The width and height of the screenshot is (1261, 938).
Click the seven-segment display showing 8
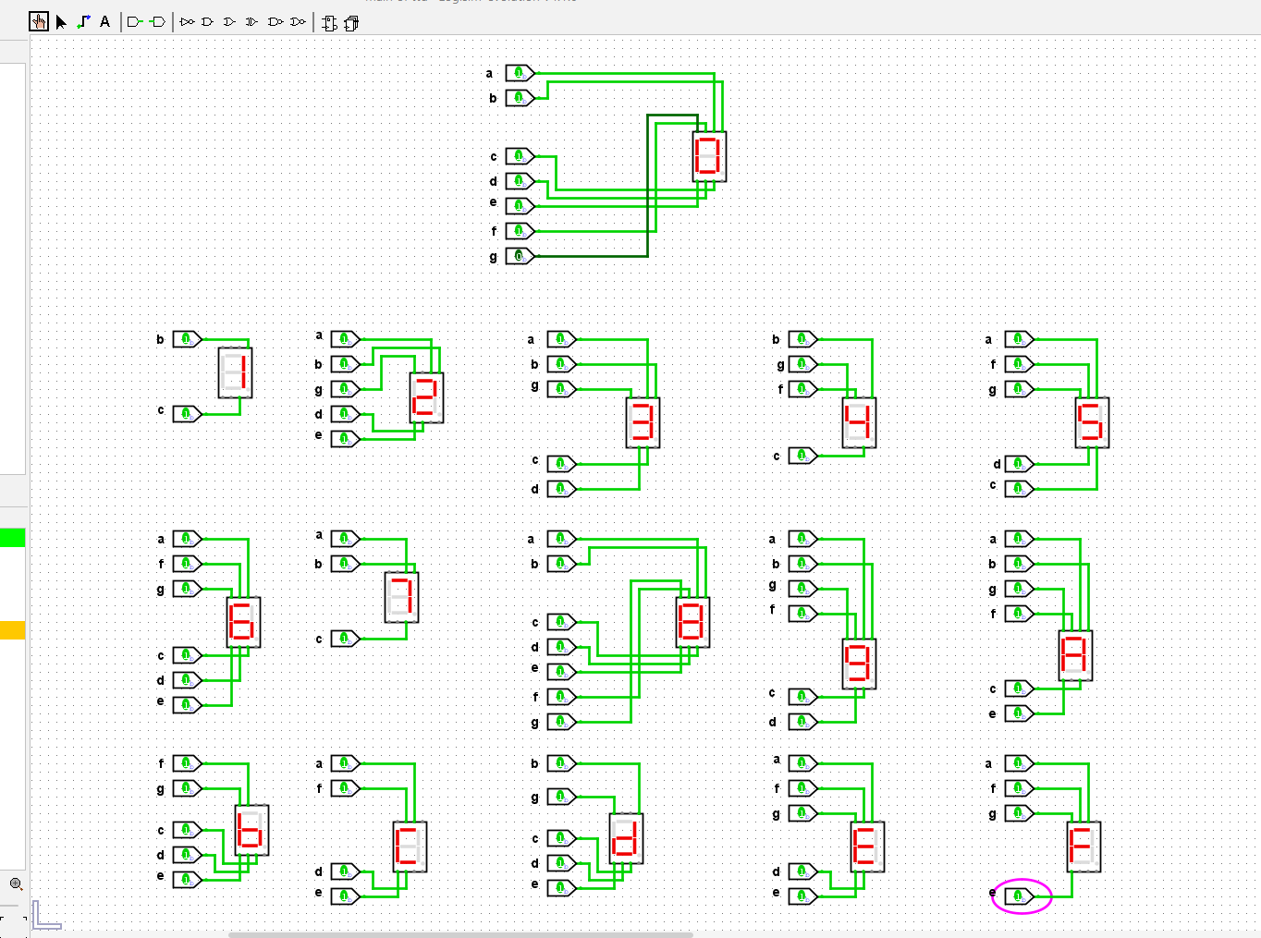(x=692, y=622)
